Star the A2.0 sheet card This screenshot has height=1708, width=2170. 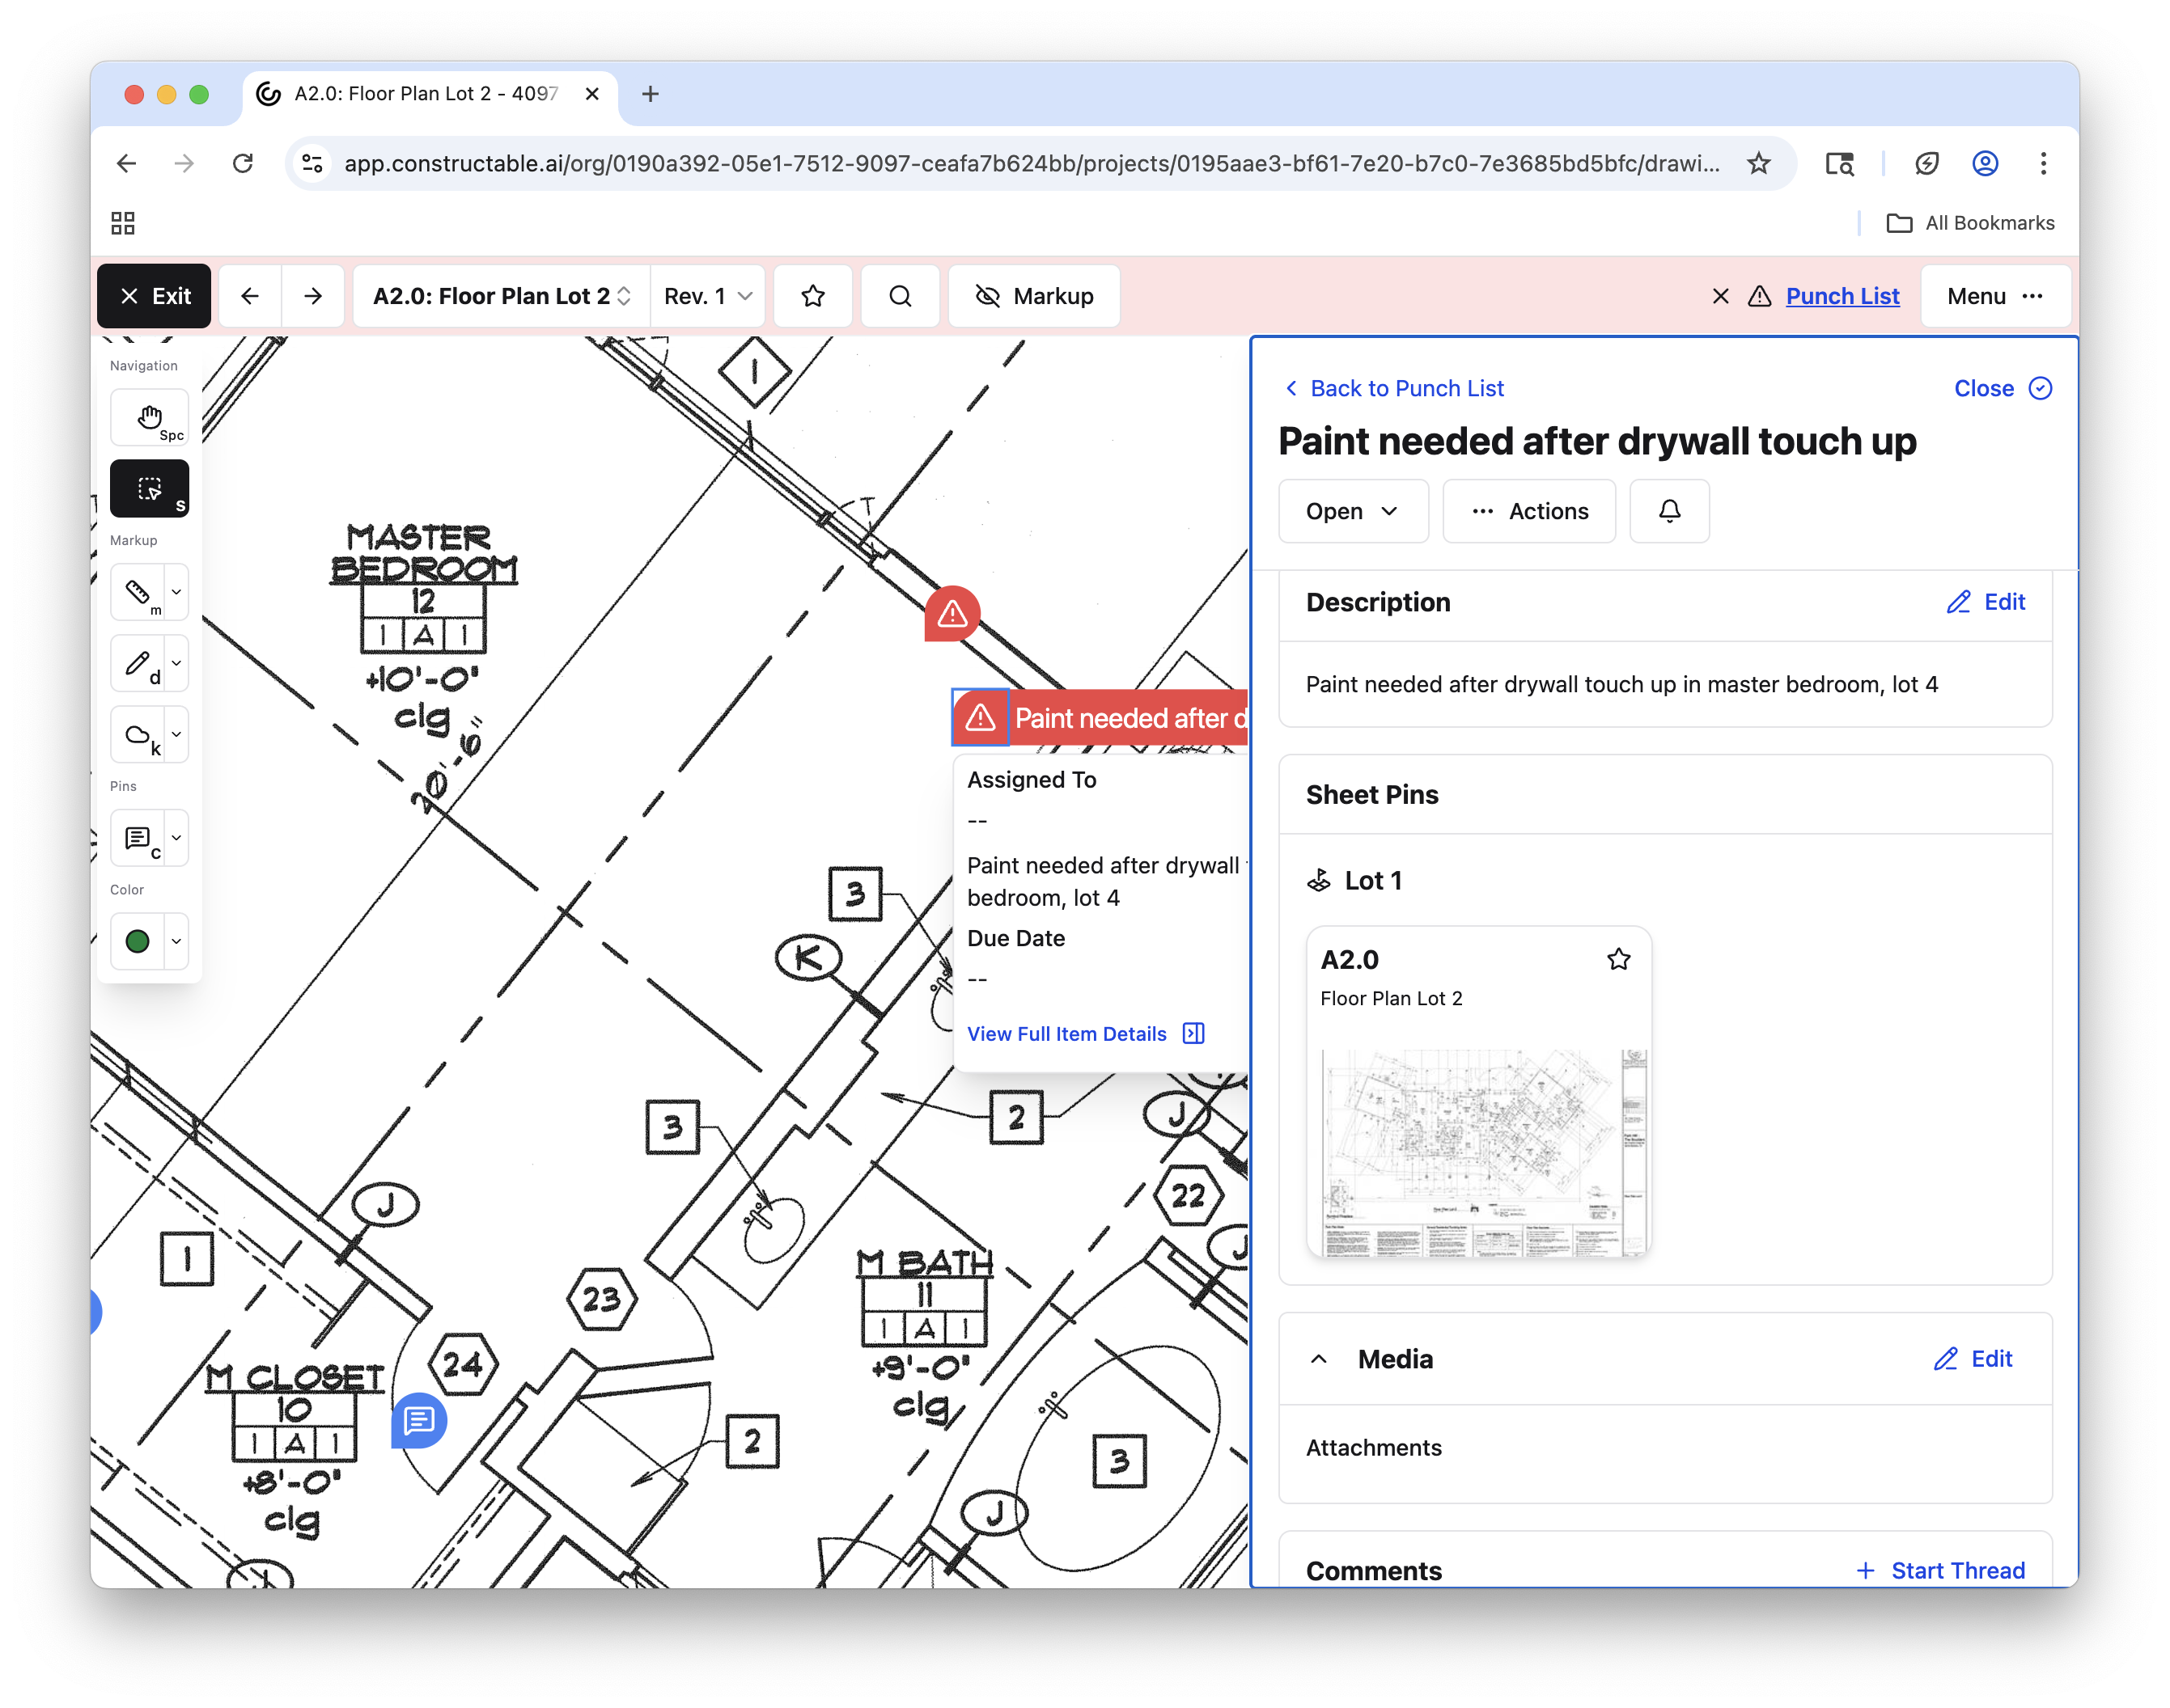point(1619,960)
